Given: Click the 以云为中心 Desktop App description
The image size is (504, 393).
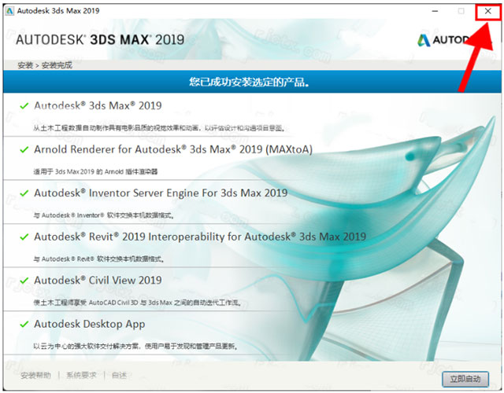Looking at the screenshot, I should pos(135,346).
